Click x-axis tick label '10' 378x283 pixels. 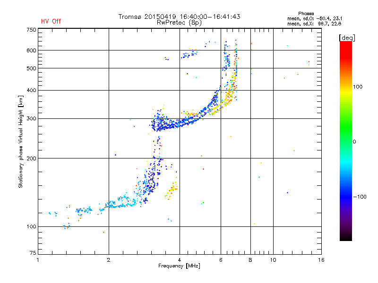click(273, 260)
